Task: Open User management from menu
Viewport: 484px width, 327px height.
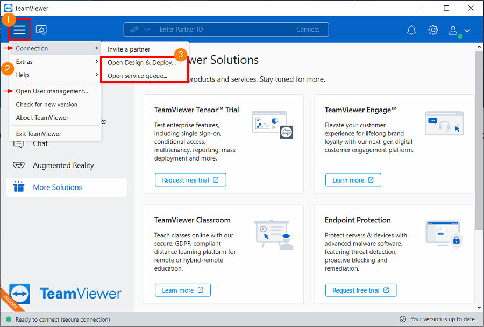Action: pos(52,91)
